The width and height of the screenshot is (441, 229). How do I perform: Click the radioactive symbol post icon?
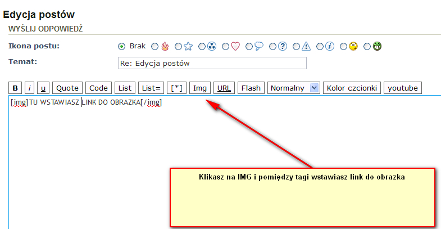[212, 46]
